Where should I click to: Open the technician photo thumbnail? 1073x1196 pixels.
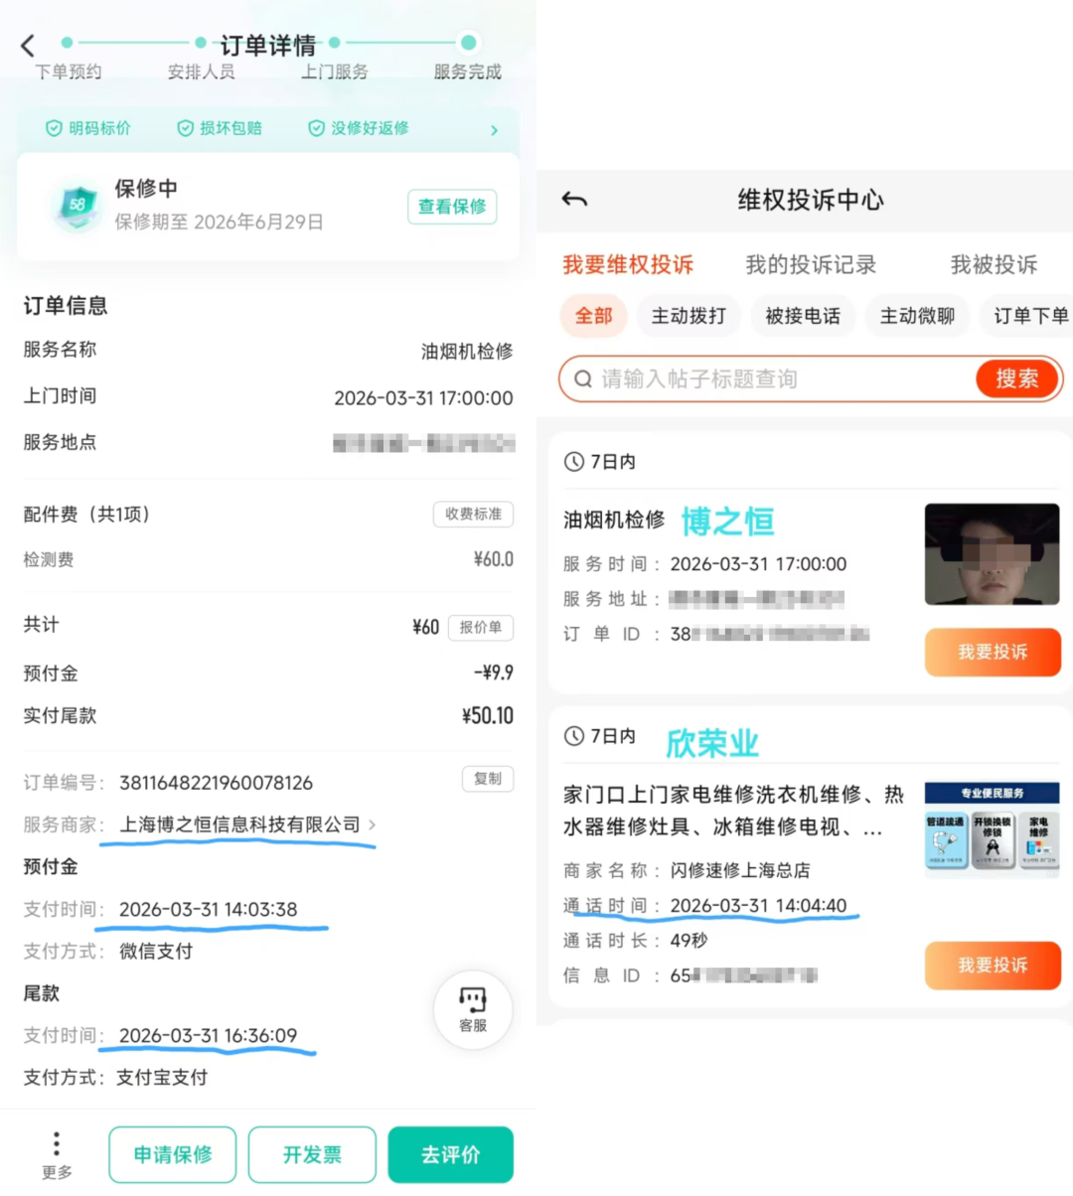tap(992, 554)
